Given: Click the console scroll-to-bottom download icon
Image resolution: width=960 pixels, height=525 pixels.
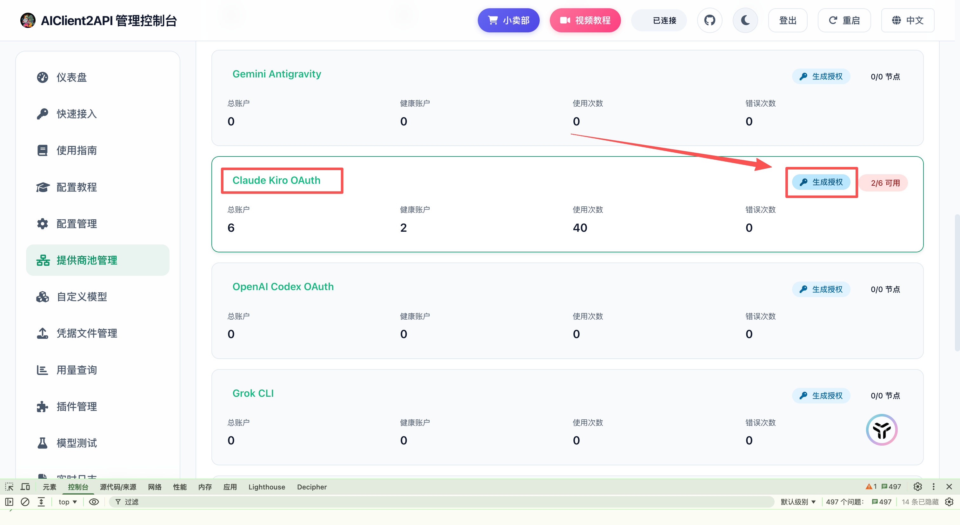Looking at the screenshot, I should pos(41,502).
